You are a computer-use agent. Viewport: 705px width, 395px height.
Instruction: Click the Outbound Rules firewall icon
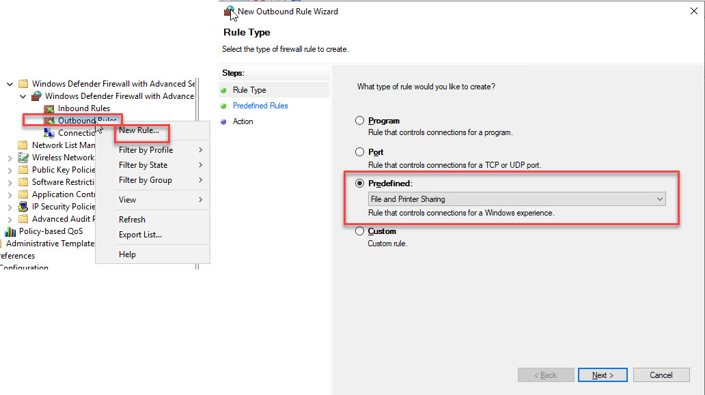(x=49, y=121)
